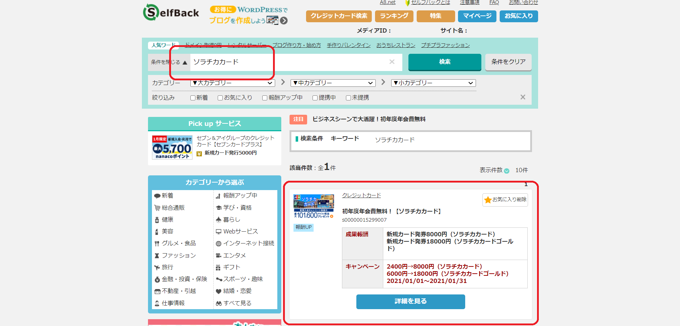Click the 初年度年会費無料！【ソラチカカード】 title
This screenshot has width=680, height=326.
[392, 212]
